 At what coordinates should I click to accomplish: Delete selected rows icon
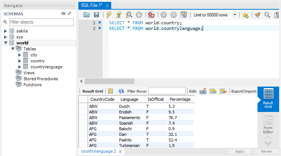pyautogui.click(x=223, y=91)
